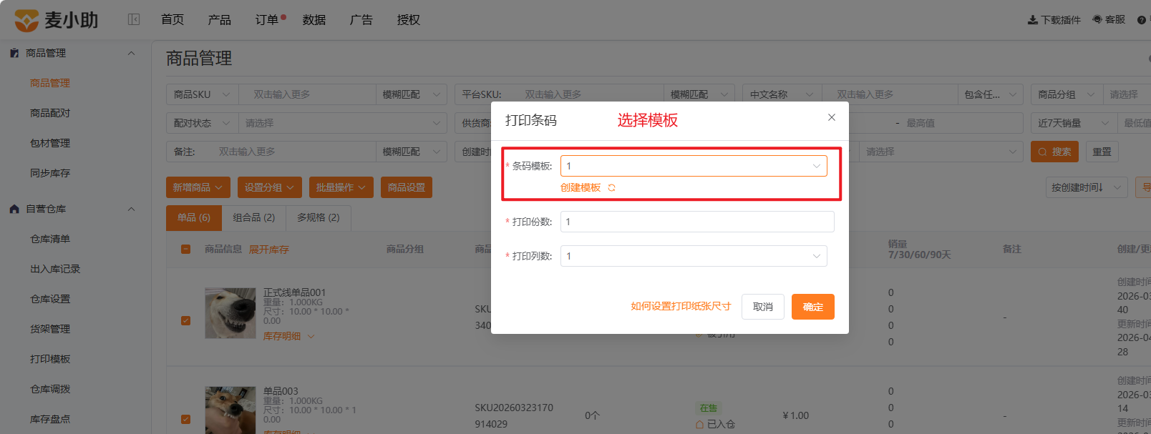Click the 搜索 search button
Viewport: 1151px width, 434px height.
pos(1054,152)
